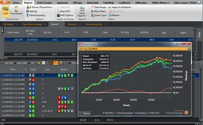Screen dimensions: 203x125
Task: Select the Last 250 radio button
Action: point(3,63)
